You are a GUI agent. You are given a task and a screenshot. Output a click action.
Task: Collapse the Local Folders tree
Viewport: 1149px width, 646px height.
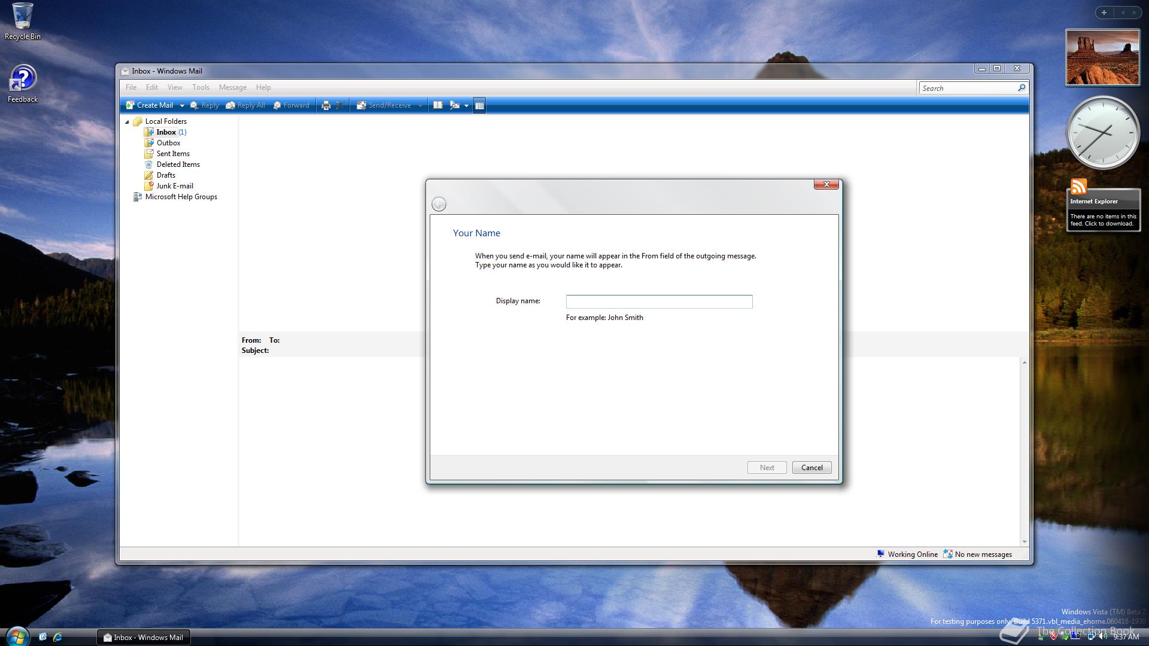click(x=127, y=122)
